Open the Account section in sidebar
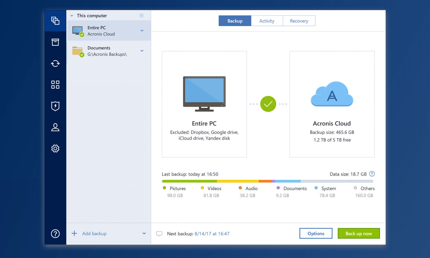 point(55,127)
